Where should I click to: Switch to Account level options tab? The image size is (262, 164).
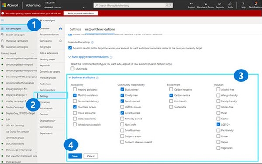point(100,29)
